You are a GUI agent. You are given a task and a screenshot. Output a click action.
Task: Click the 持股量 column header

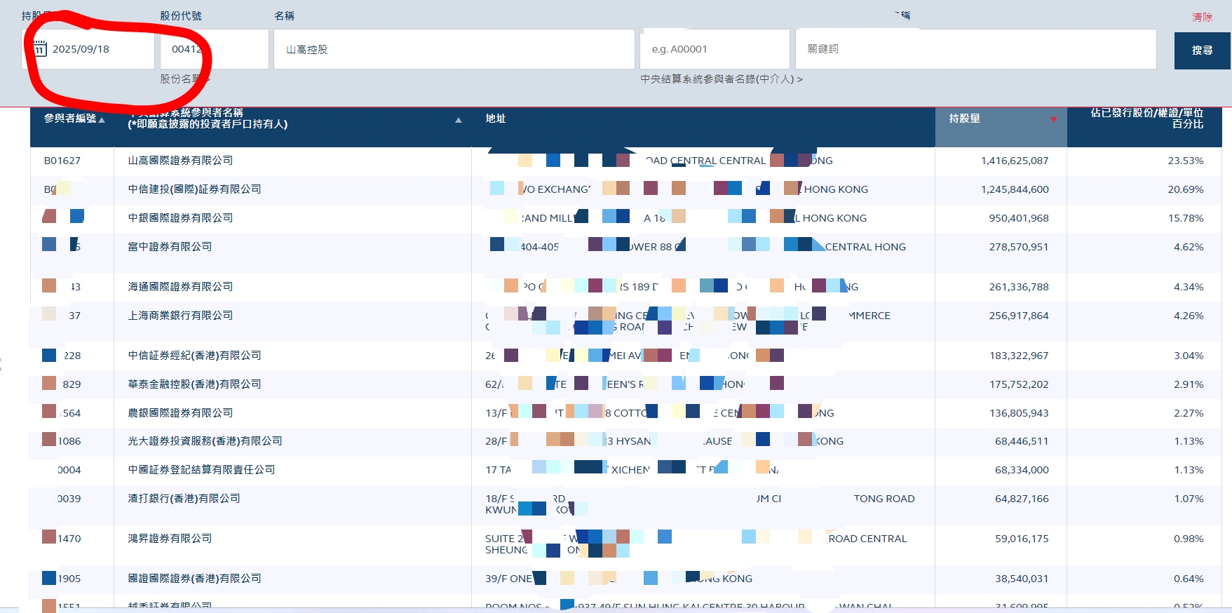pos(965,119)
